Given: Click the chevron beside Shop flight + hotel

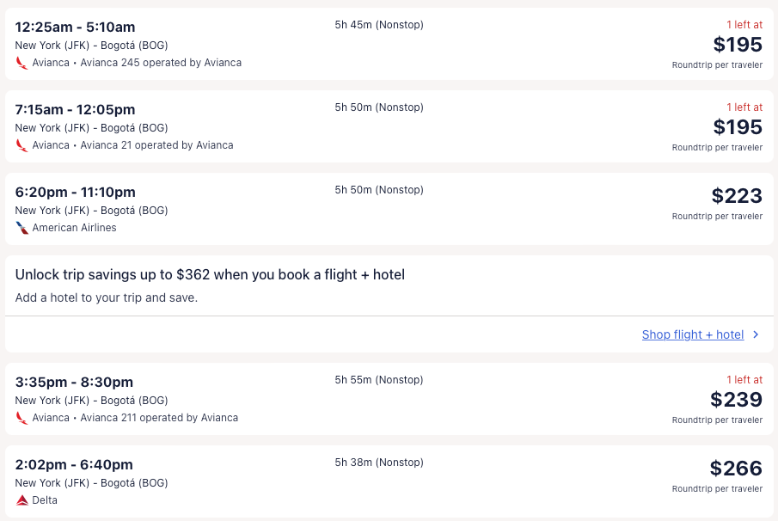Looking at the screenshot, I should pyautogui.click(x=756, y=334).
